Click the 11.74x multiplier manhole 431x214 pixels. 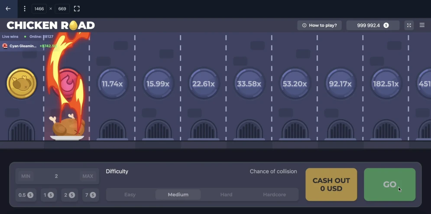[x=112, y=84]
